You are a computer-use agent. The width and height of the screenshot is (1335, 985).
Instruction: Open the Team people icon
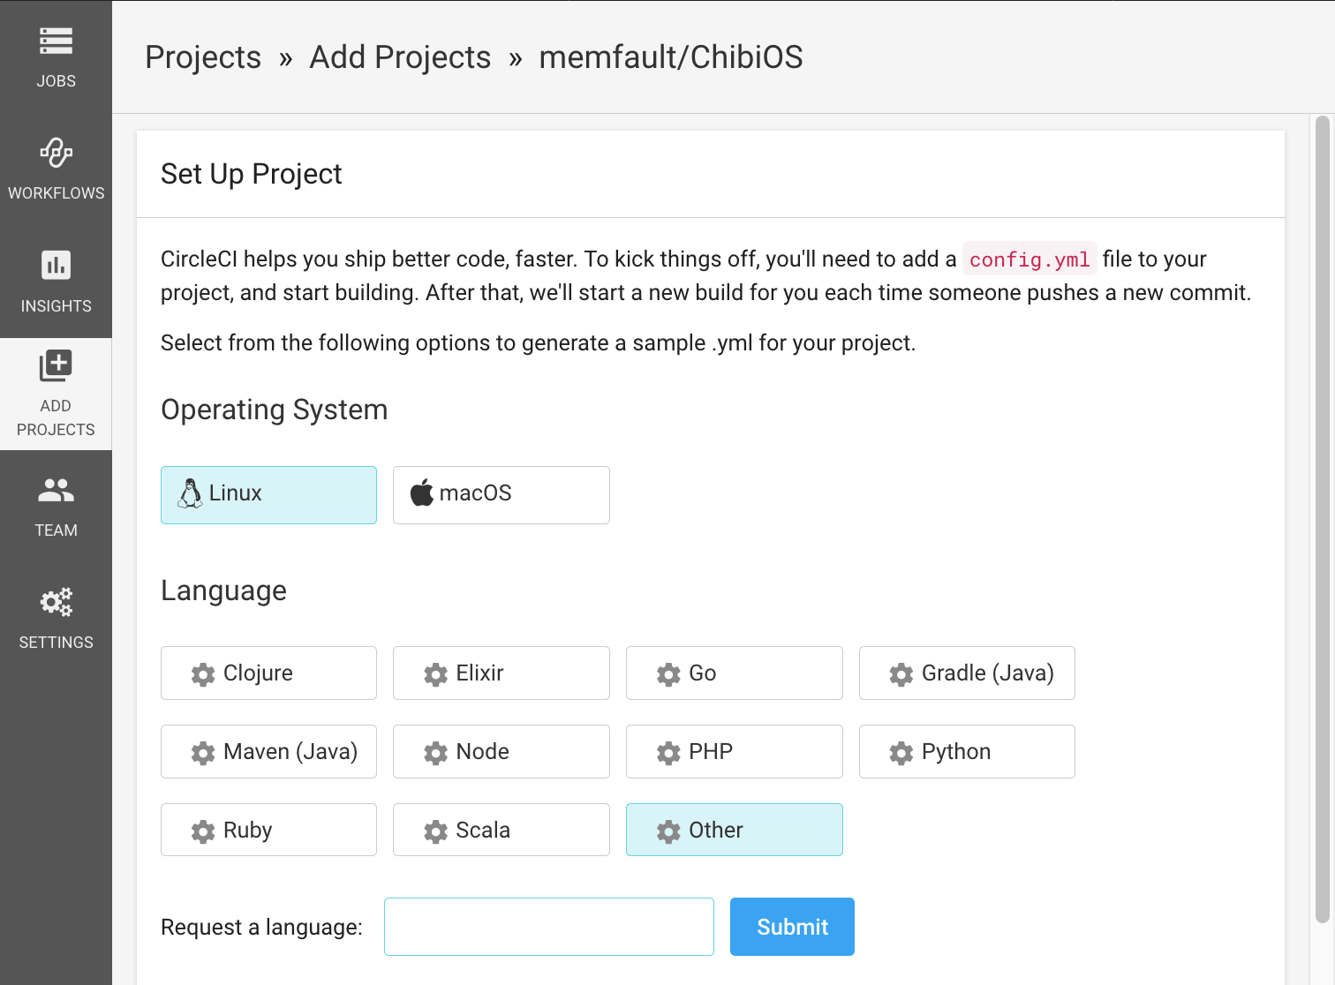tap(56, 490)
